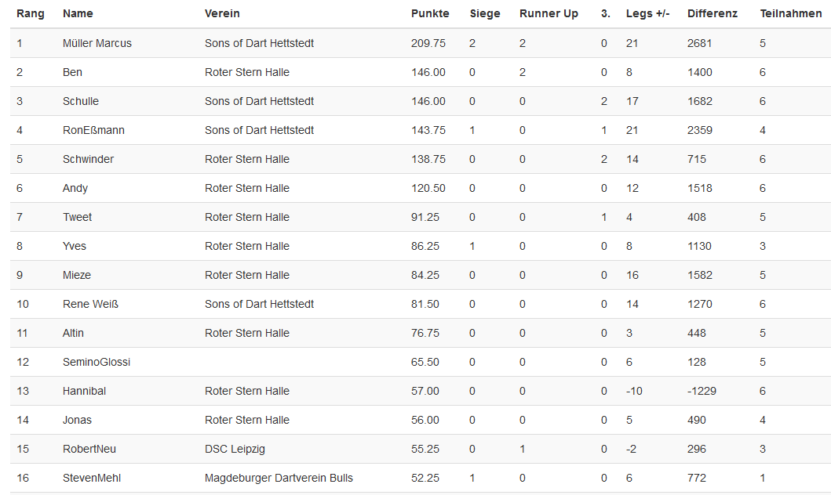The height and width of the screenshot is (495, 831).
Task: Click Sons of Dart Hettstedt in Müller Marcus row
Action: pyautogui.click(x=259, y=43)
